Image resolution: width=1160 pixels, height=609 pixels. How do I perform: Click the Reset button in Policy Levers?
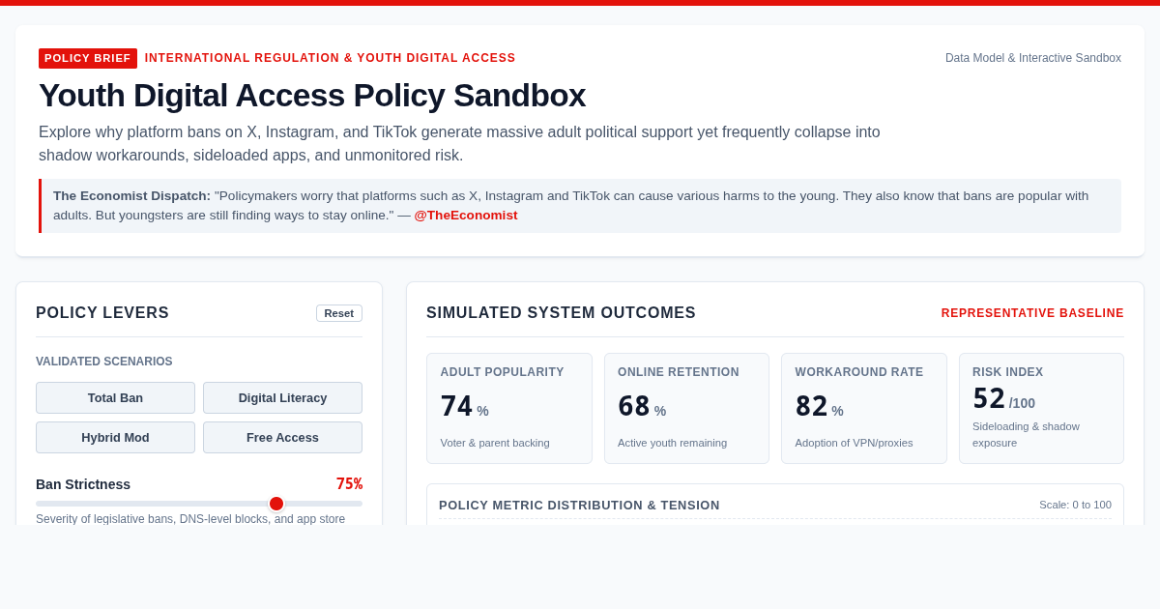tap(338, 313)
